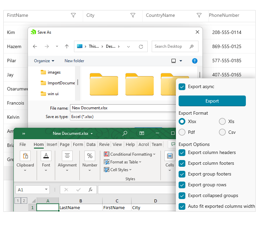The width and height of the screenshot is (259, 232).
Task: Click the Excel formula bar input
Action: point(137,190)
